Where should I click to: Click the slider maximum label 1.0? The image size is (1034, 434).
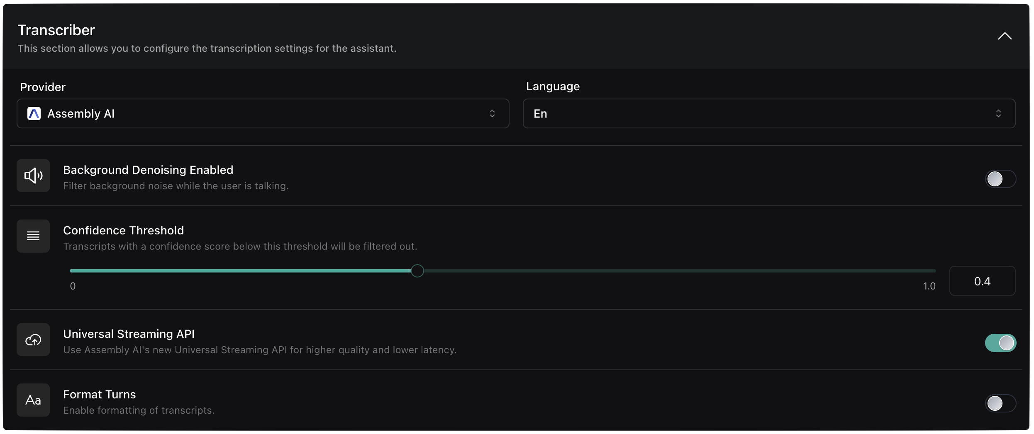[x=929, y=286]
